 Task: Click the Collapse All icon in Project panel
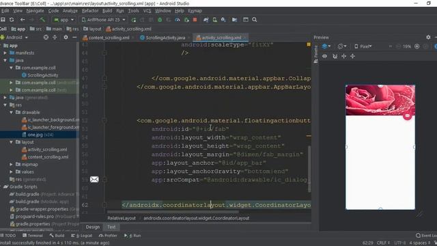[55, 37]
